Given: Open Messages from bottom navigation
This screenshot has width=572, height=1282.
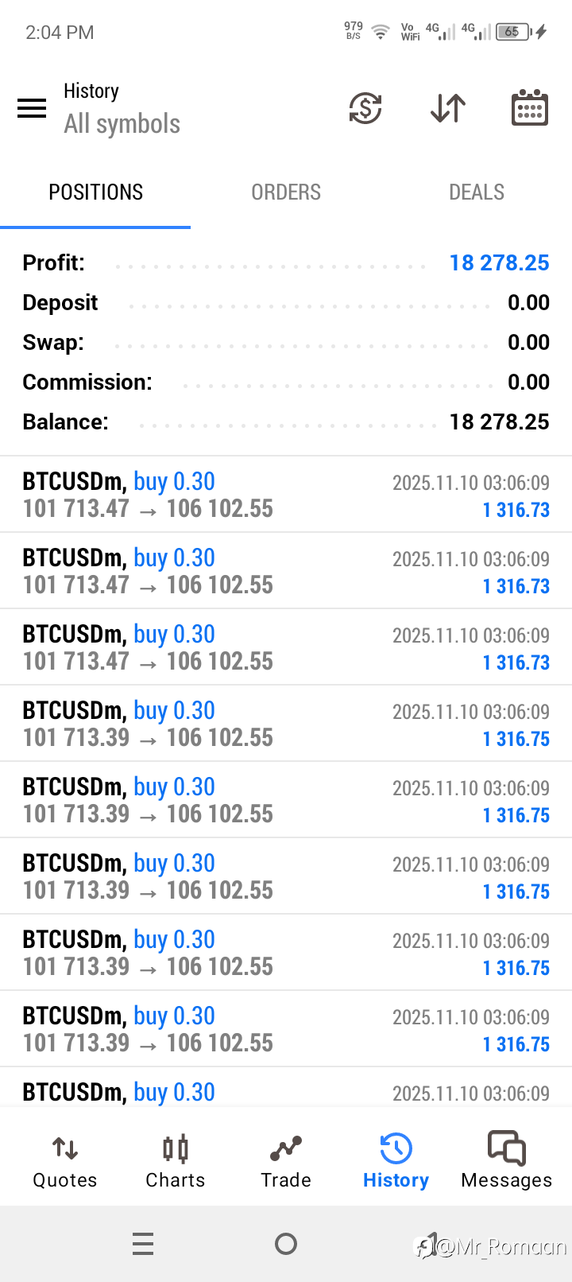Looking at the screenshot, I should [506, 1162].
